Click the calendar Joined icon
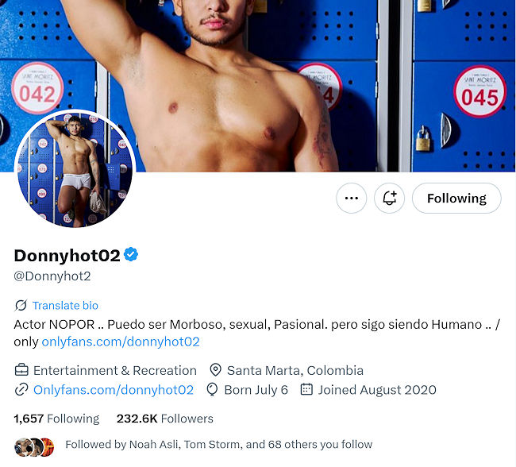 306,389
